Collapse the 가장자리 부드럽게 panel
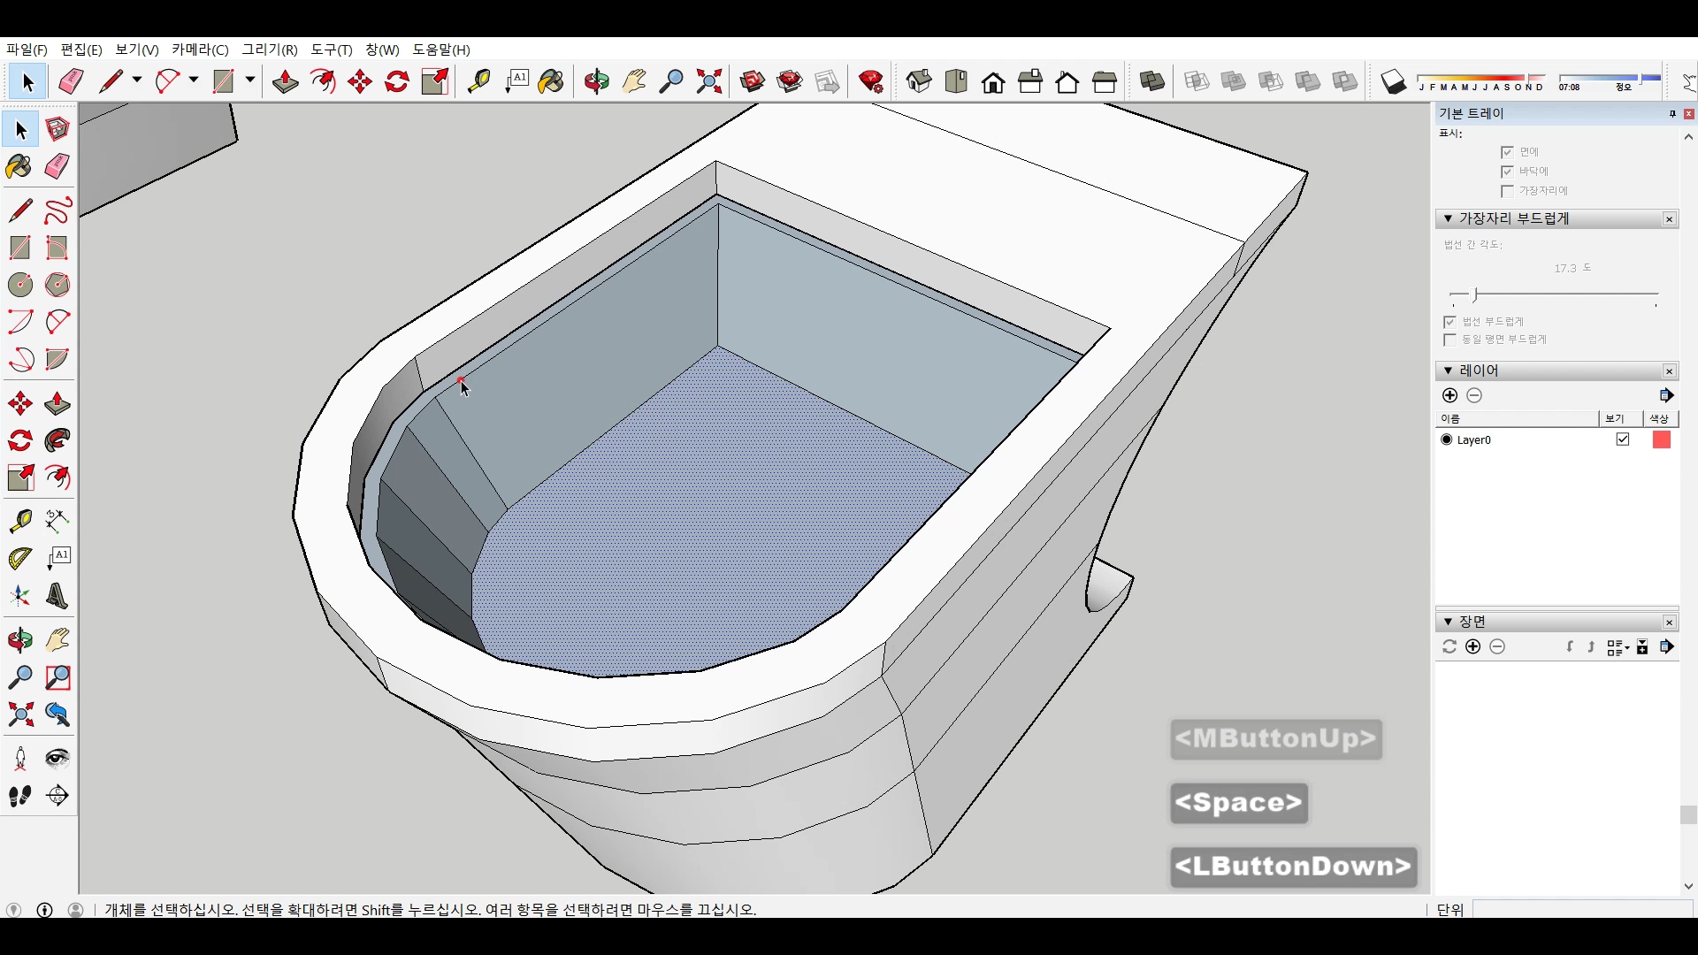This screenshot has width=1698, height=955. pyautogui.click(x=1448, y=218)
